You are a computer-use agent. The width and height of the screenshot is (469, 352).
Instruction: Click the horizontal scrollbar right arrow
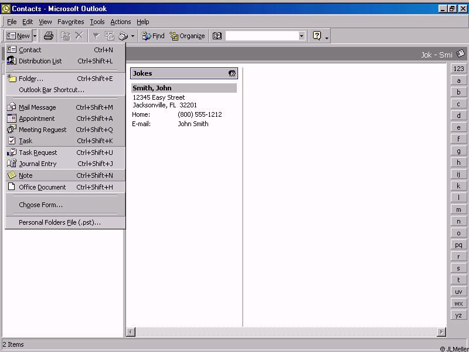pos(442,333)
